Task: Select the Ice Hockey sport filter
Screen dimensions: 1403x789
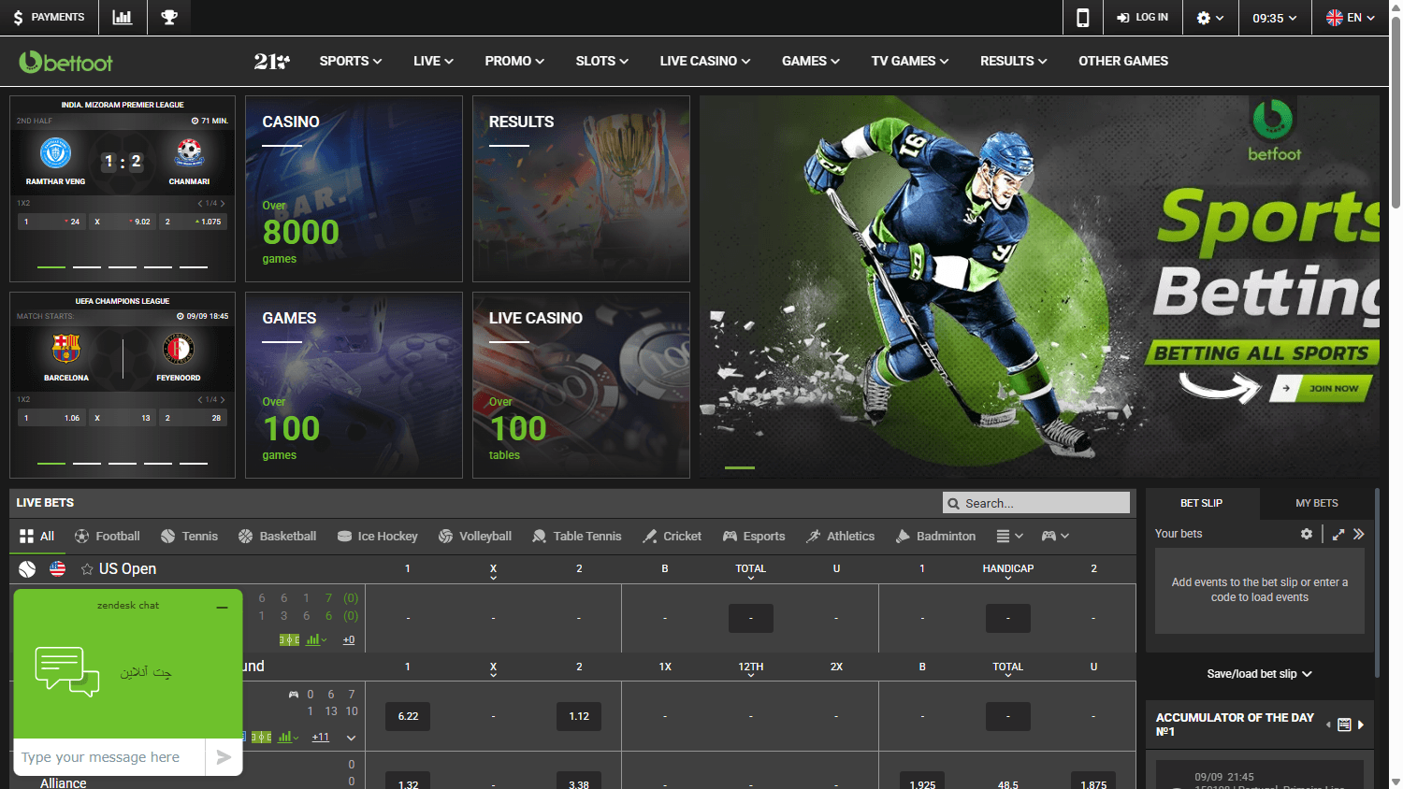Action: (377, 537)
